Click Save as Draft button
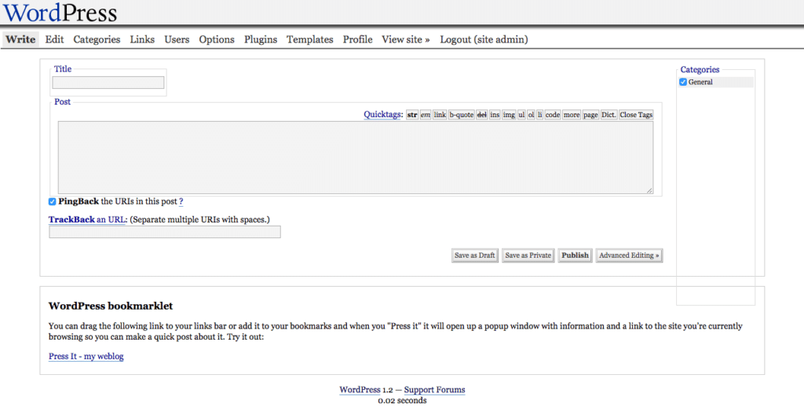Viewport: 804px width, 419px height. pos(475,255)
